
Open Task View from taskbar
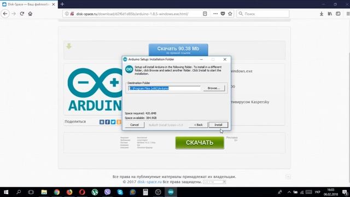pyautogui.click(x=31, y=192)
